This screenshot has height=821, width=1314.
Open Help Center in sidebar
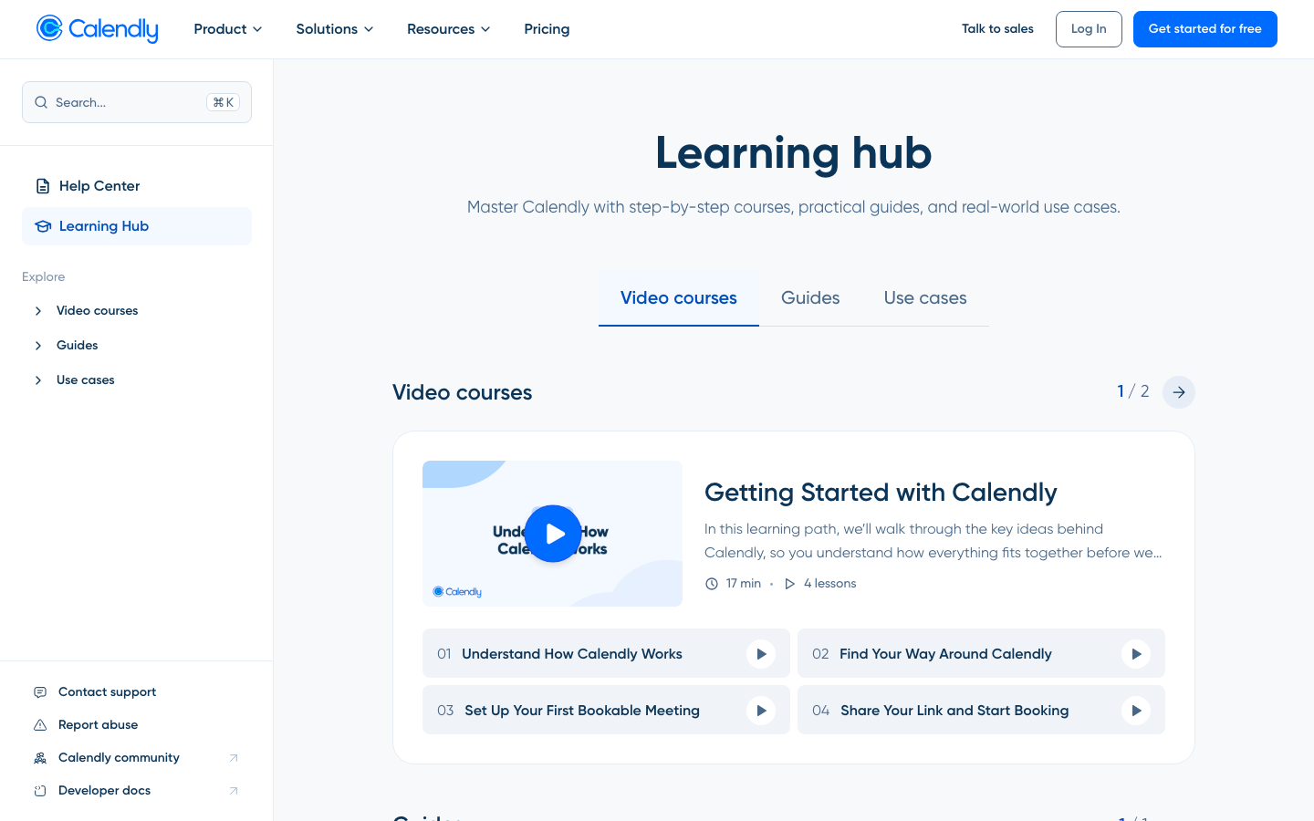pos(137,186)
